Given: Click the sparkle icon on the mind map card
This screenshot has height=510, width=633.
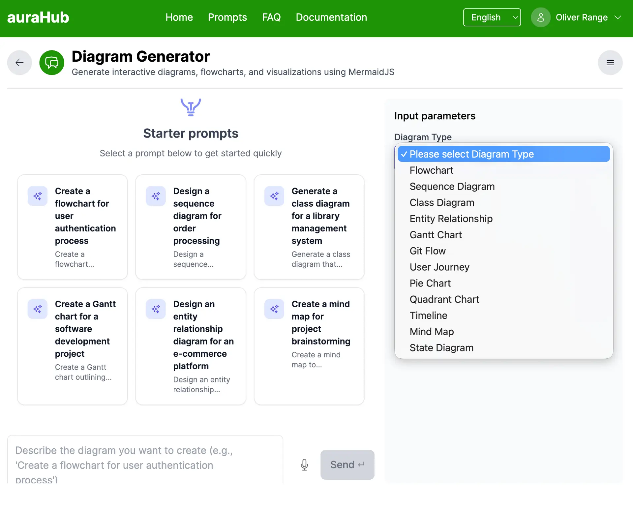Looking at the screenshot, I should pyautogui.click(x=274, y=309).
